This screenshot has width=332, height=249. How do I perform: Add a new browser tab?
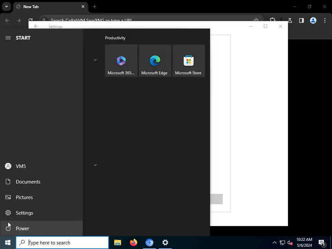(95, 6)
